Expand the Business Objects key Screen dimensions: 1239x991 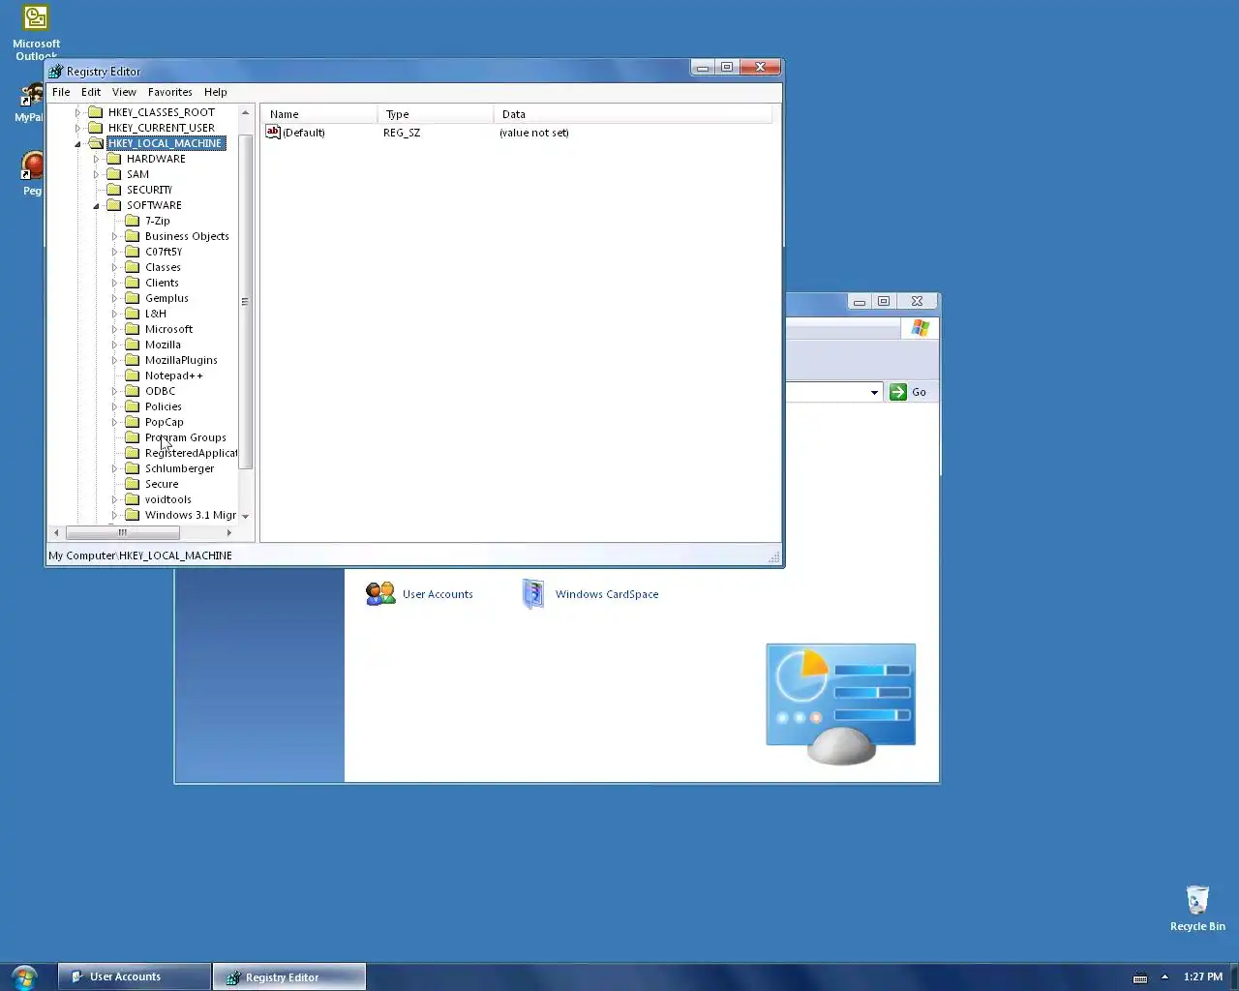click(114, 236)
